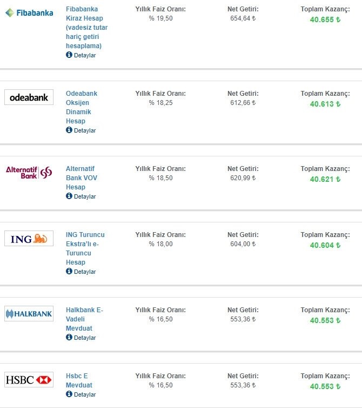
Task: Open Halkbank E-Vadeli Mevduat link
Action: click(84, 319)
